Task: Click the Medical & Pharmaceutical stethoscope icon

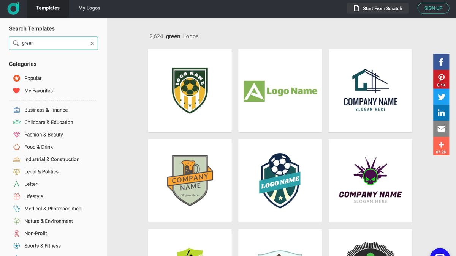Action: pyautogui.click(x=17, y=209)
